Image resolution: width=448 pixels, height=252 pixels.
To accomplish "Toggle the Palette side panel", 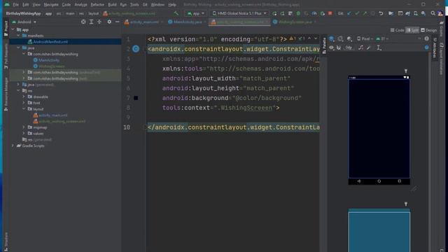I will coord(324,45).
